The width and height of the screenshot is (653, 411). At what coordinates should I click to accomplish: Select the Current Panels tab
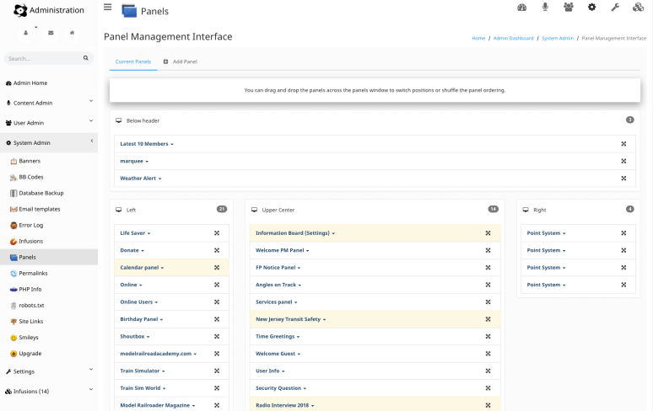pos(133,61)
